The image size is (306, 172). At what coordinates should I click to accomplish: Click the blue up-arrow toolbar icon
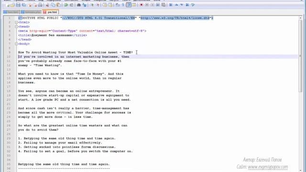(x=176, y=5)
